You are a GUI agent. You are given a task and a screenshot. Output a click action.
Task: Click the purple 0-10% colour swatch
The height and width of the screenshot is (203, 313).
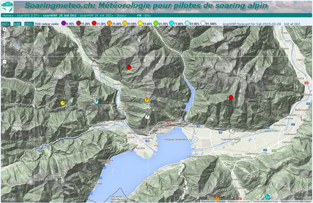[x=64, y=24]
